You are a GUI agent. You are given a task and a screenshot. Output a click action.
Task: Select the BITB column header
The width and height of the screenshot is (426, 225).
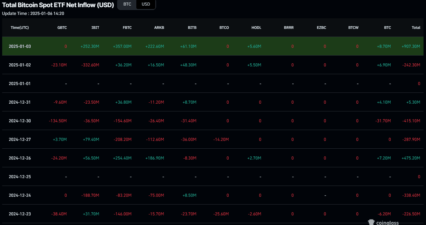click(192, 28)
